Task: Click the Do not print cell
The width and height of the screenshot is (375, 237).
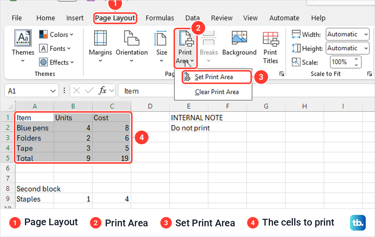Action: [189, 128]
